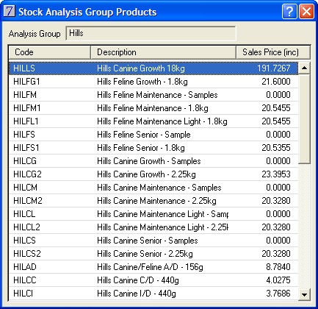Select code HILCM
The height and width of the screenshot is (309, 318).
[x=25, y=188]
